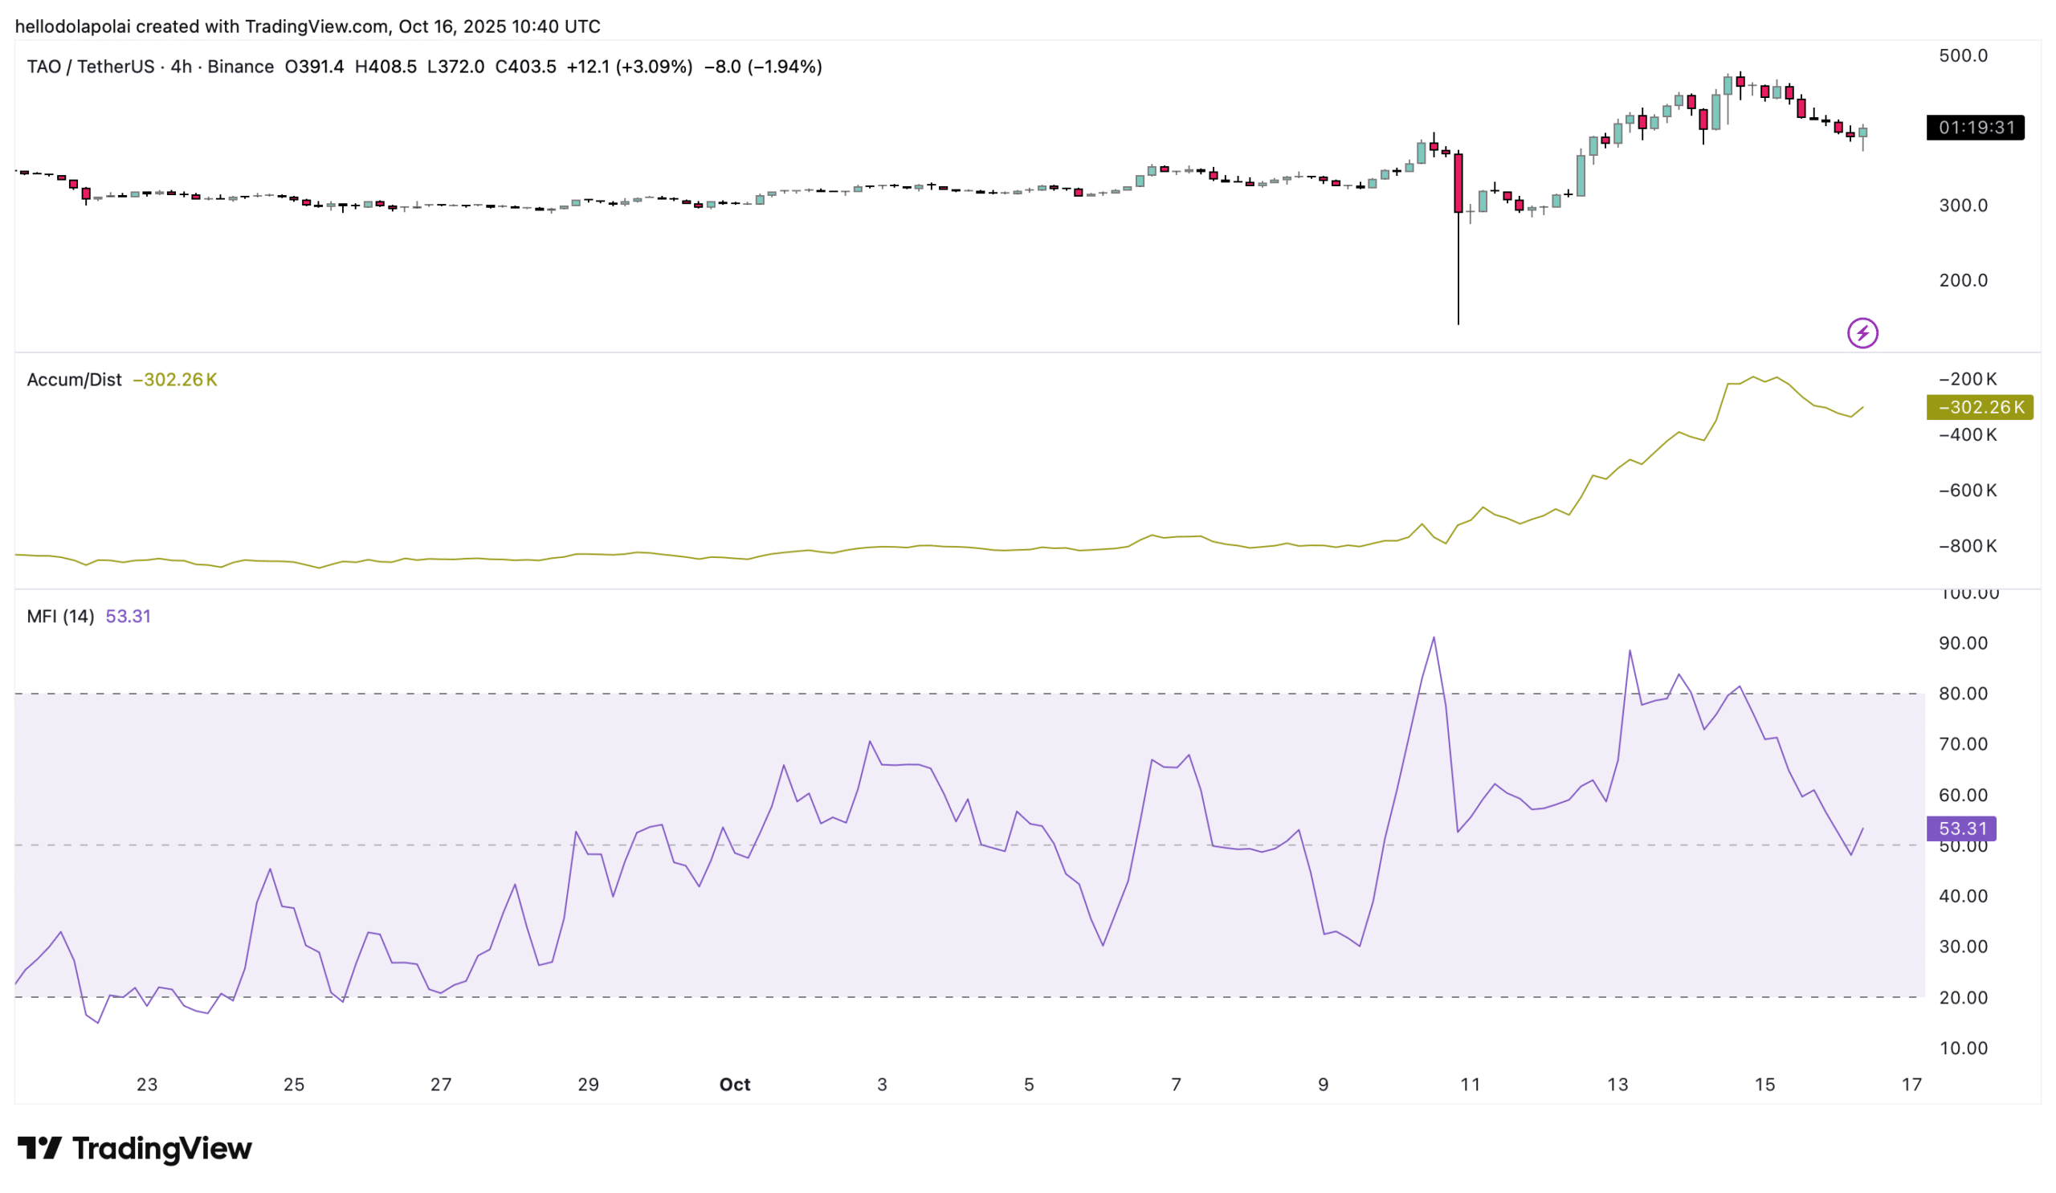This screenshot has width=2056, height=1193.
Task: Click the −800K Accum/Dist axis label
Action: [1967, 547]
